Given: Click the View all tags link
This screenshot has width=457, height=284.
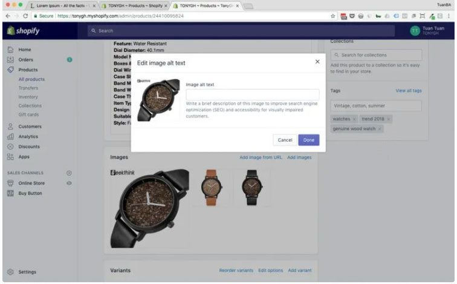Looking at the screenshot, I should point(408,91).
